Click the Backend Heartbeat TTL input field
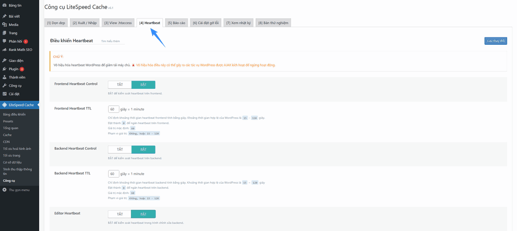Image resolution: width=517 pixels, height=231 pixels. point(114,174)
